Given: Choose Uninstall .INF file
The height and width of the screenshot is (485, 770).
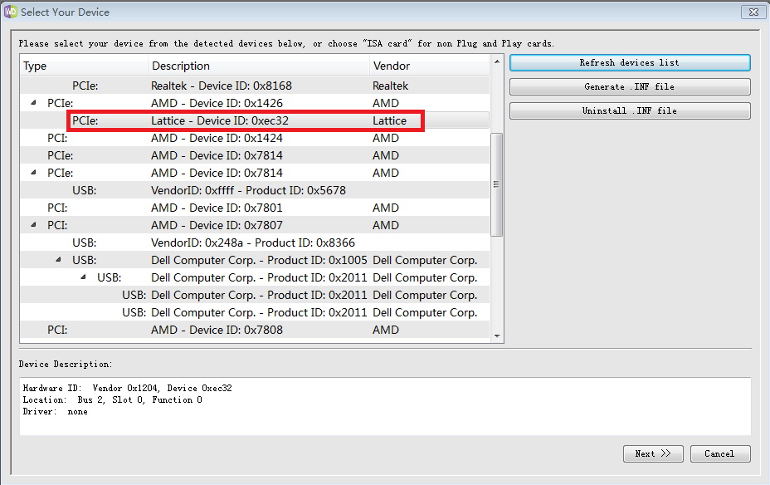Looking at the screenshot, I should [x=630, y=111].
